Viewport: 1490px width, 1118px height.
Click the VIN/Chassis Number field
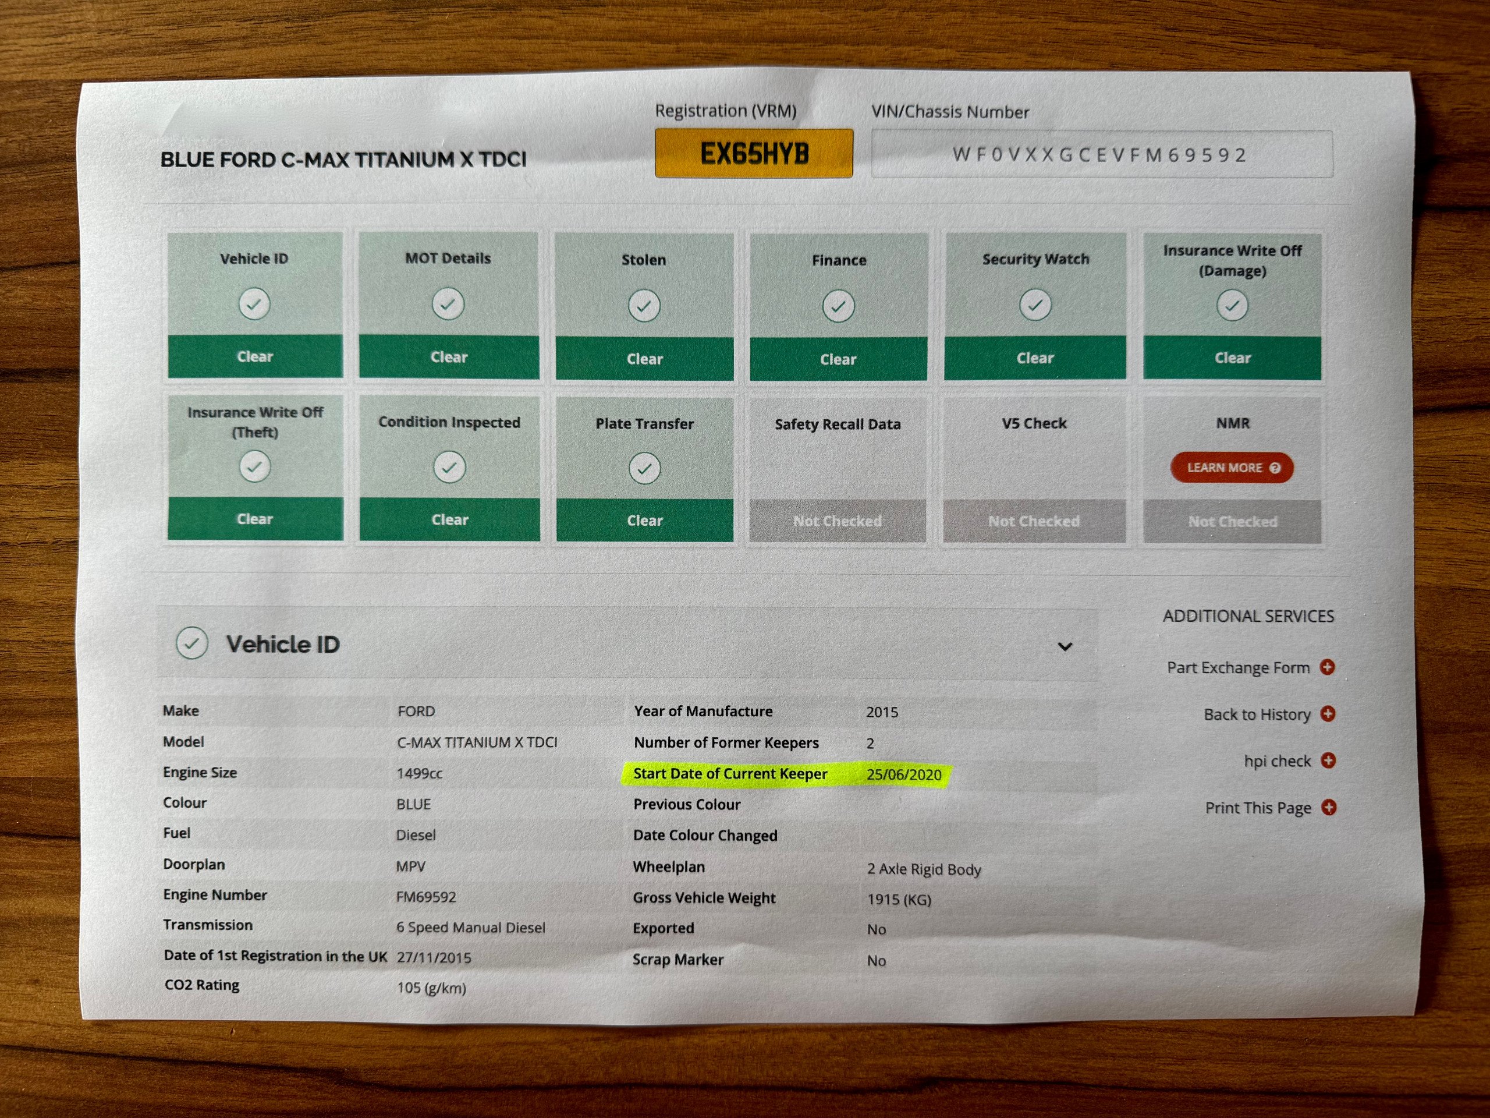click(x=1101, y=155)
